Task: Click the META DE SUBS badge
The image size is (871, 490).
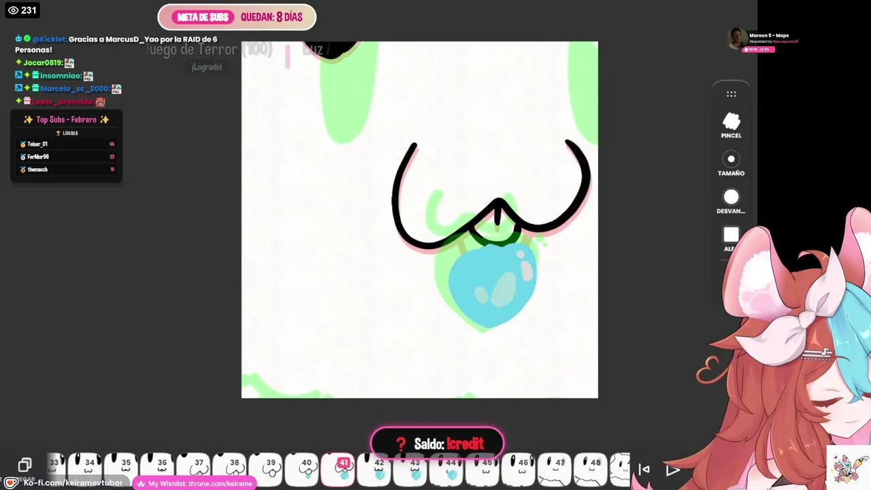Action: pos(202,17)
